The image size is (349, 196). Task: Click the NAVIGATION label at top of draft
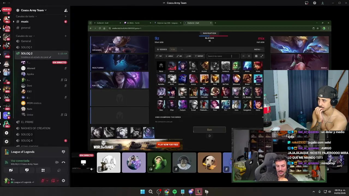click(209, 33)
